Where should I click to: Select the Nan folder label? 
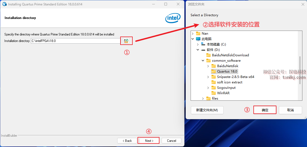(205, 34)
